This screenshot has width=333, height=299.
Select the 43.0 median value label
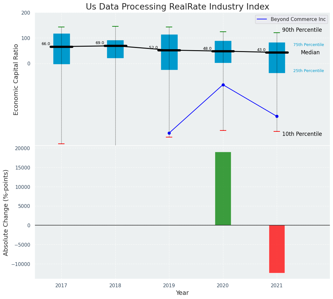[261, 50]
